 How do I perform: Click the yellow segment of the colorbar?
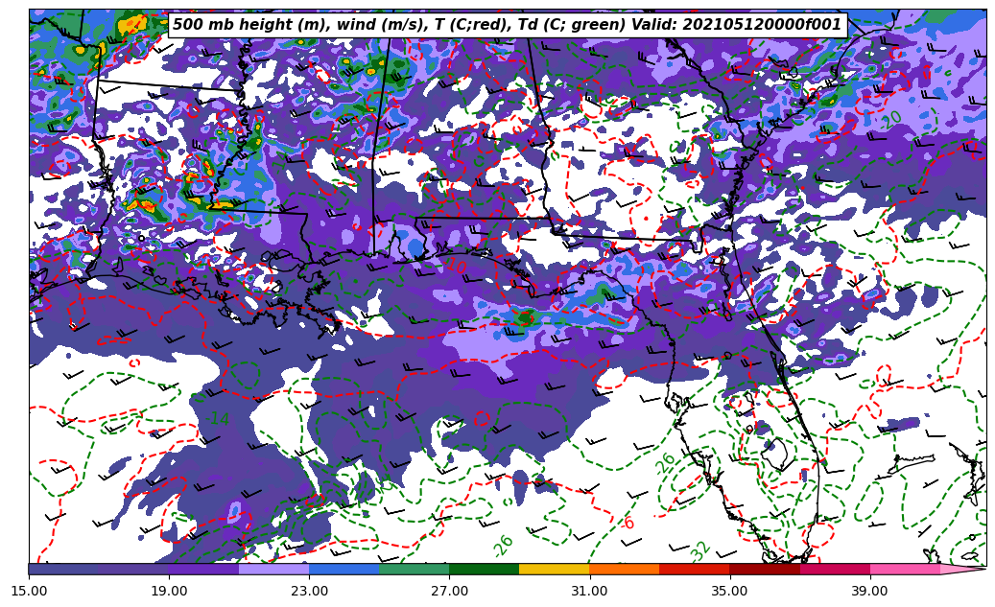[x=554, y=569]
